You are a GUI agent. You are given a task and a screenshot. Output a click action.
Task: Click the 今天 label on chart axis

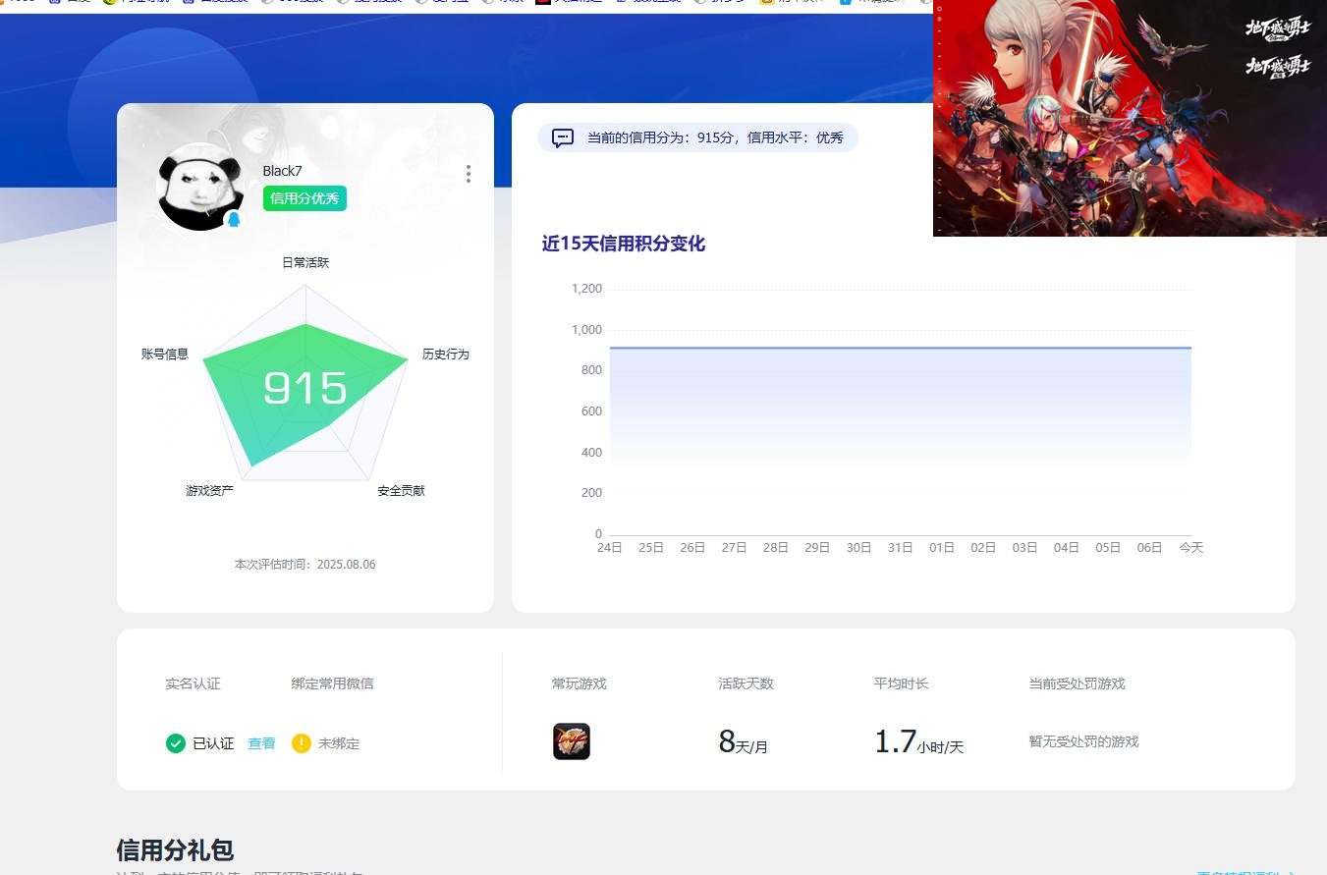coord(1191,548)
